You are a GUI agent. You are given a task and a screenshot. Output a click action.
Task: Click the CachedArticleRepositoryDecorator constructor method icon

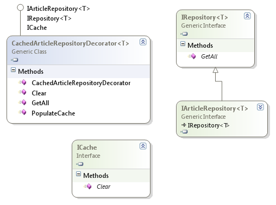(22, 82)
